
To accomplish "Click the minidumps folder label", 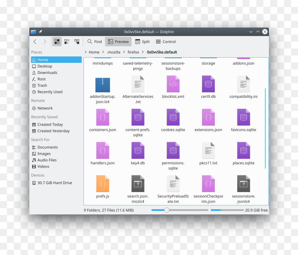I will pyautogui.click(x=103, y=63).
